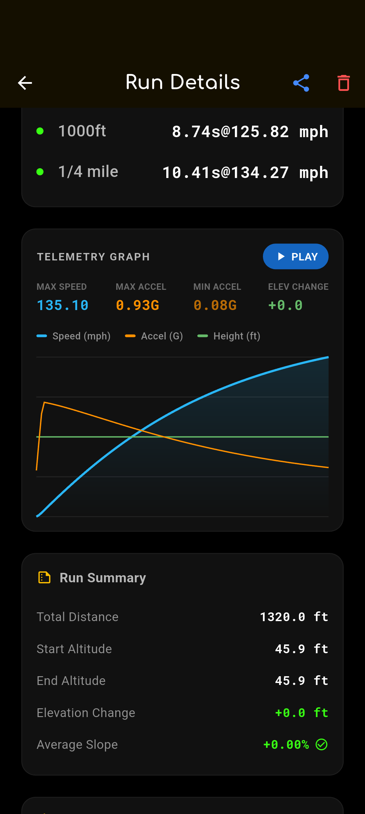Select the 1000ft split row

pyautogui.click(x=182, y=131)
